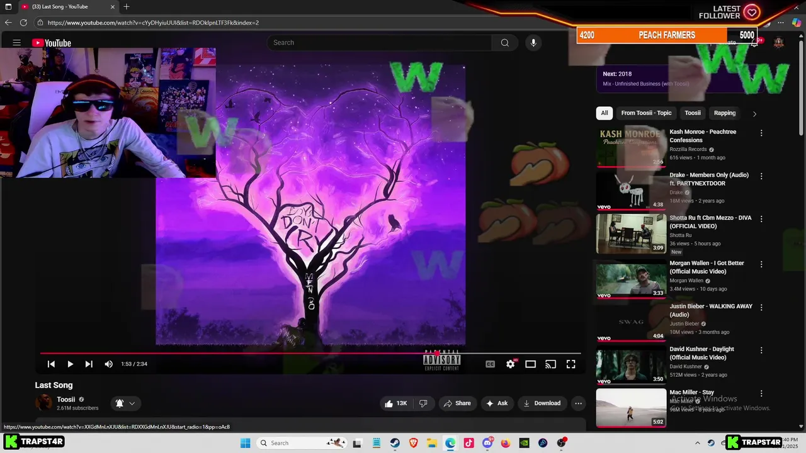Image resolution: width=806 pixels, height=453 pixels.
Task: Open Brave browser from the taskbar
Action: pos(413,443)
